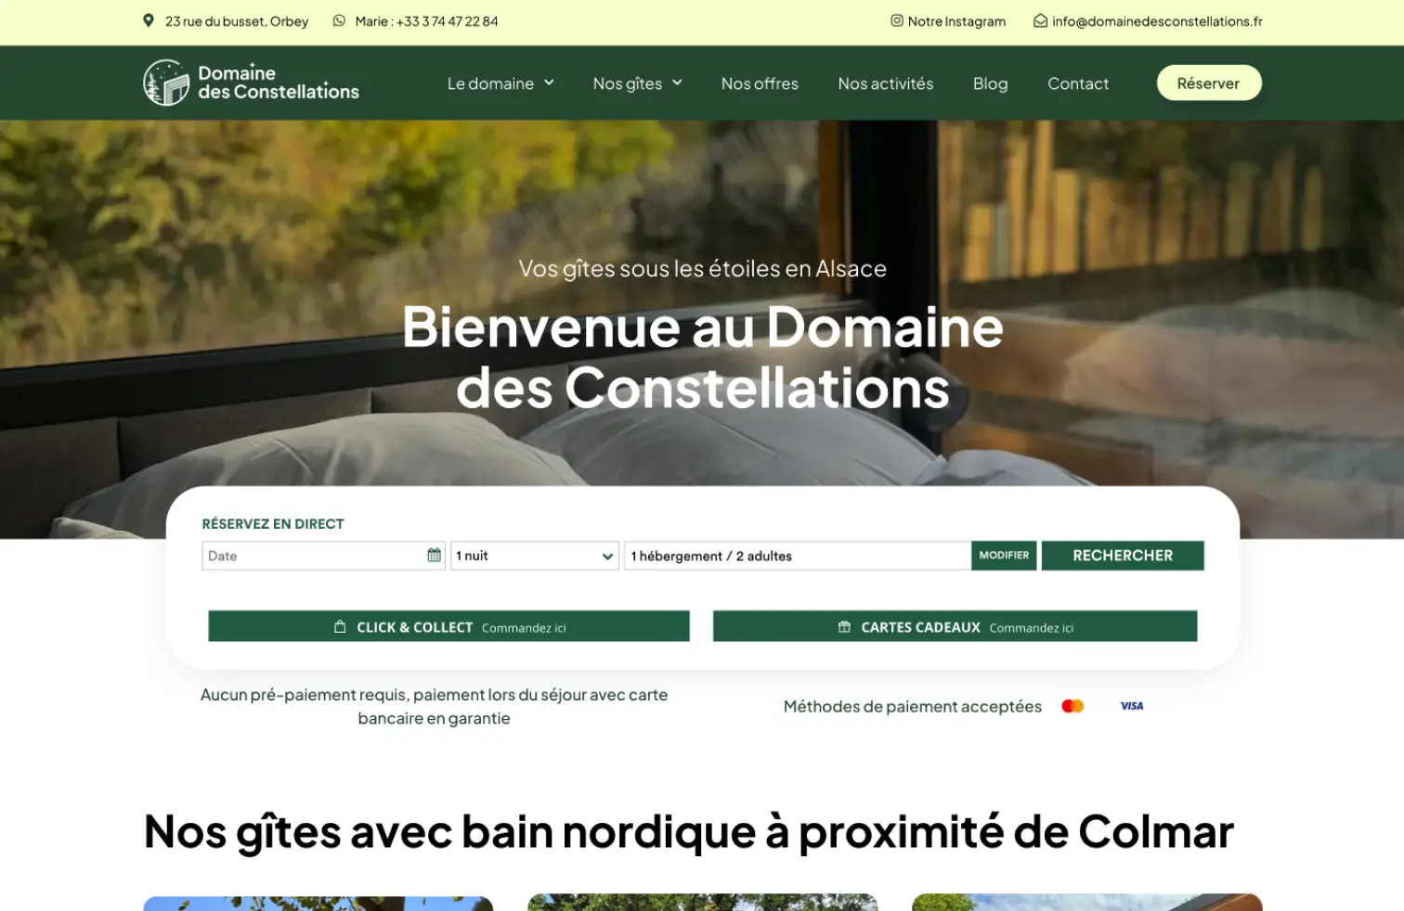Click the Réserver button

(1209, 83)
